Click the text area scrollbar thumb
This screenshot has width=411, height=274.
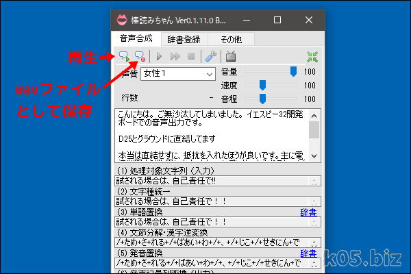[314, 129]
